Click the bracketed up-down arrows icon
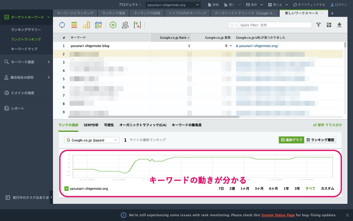353x221 pixels. 137,25
